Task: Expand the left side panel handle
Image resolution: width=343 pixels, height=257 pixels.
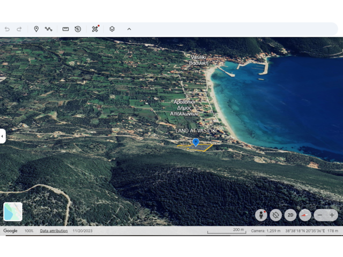Action: pos(3,136)
